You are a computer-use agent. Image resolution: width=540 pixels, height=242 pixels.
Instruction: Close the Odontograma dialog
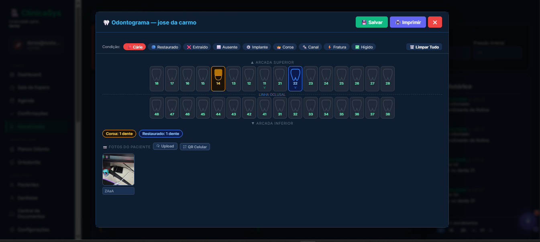tap(435, 22)
